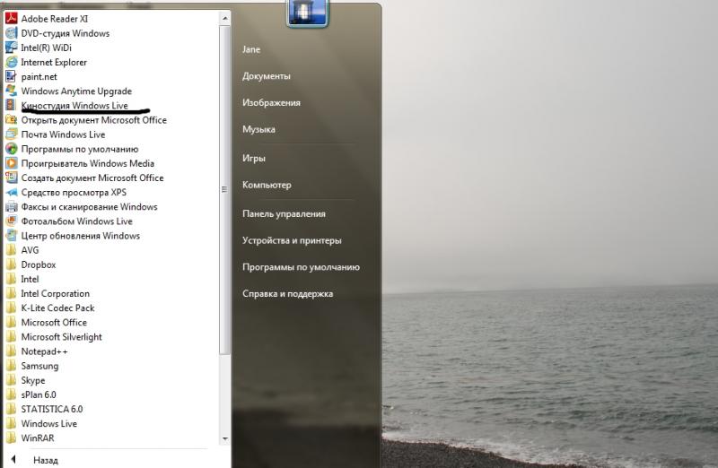The image size is (718, 468).
Task: Open Jane user folder
Action: (251, 49)
